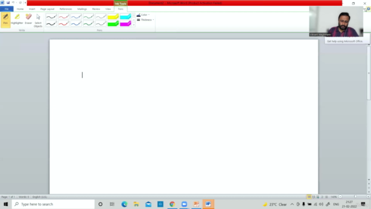Open the File tab
Screen dimensions: 371x209
coord(6,9)
